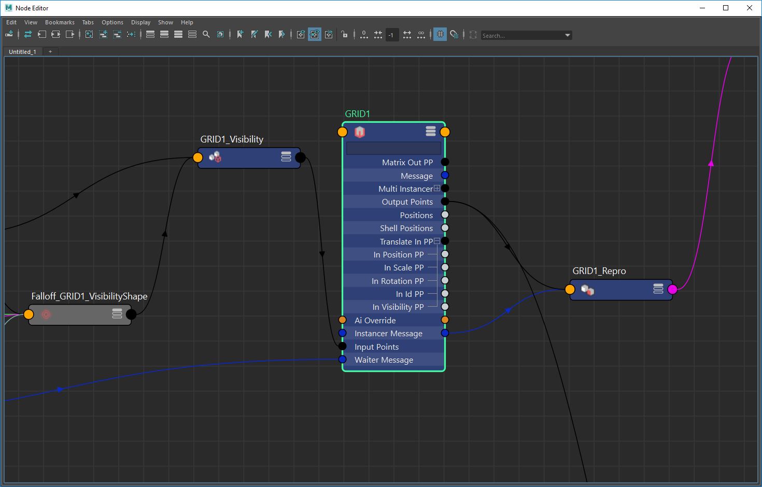Click the lock icon in toolbar
This screenshot has width=762, height=487.
[x=345, y=35]
